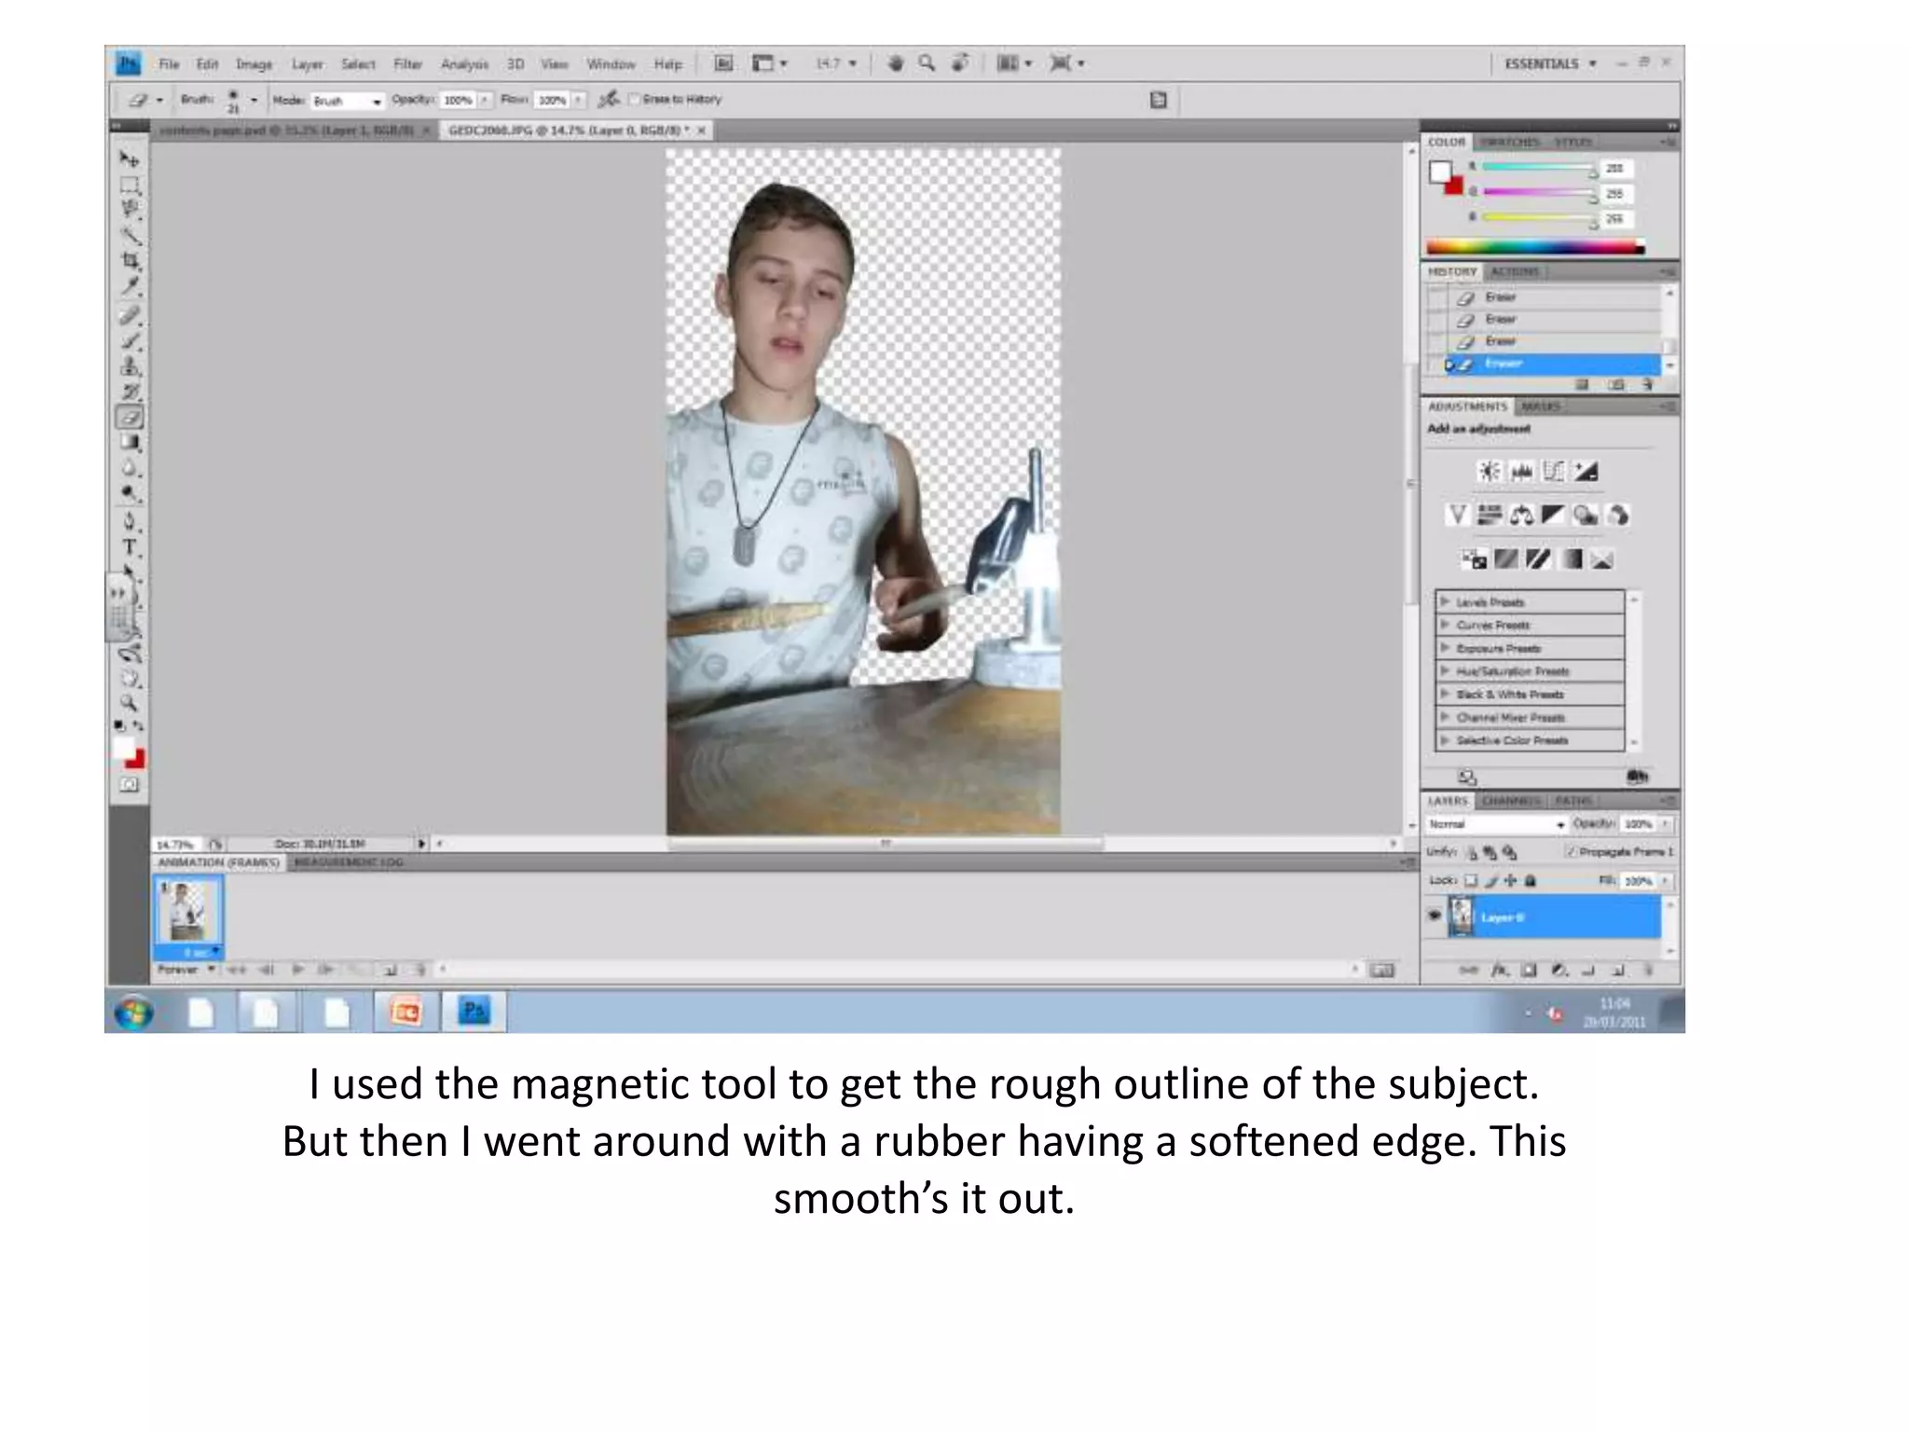Select the Crop tool

click(130, 260)
